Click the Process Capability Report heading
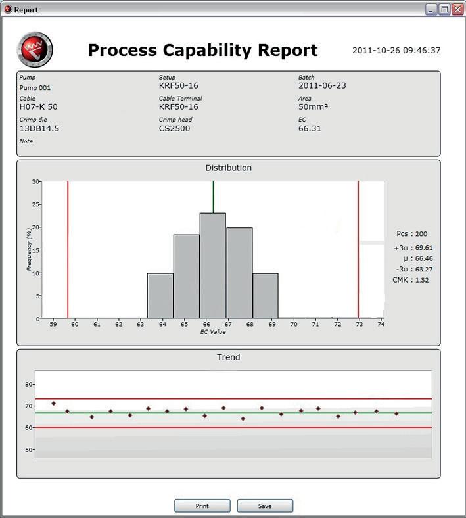The width and height of the screenshot is (466, 518). [203, 51]
